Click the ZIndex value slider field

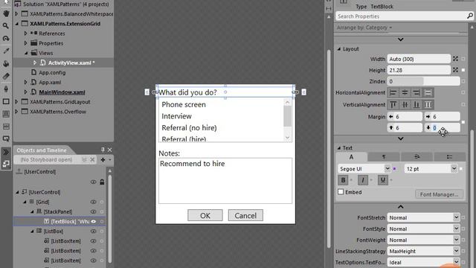click(423, 81)
